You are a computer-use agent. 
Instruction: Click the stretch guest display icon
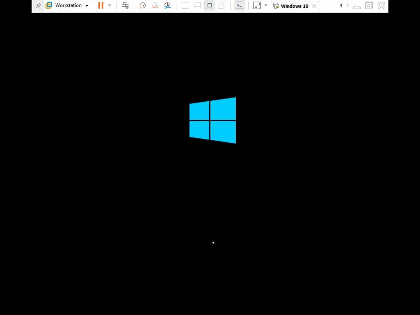257,5
